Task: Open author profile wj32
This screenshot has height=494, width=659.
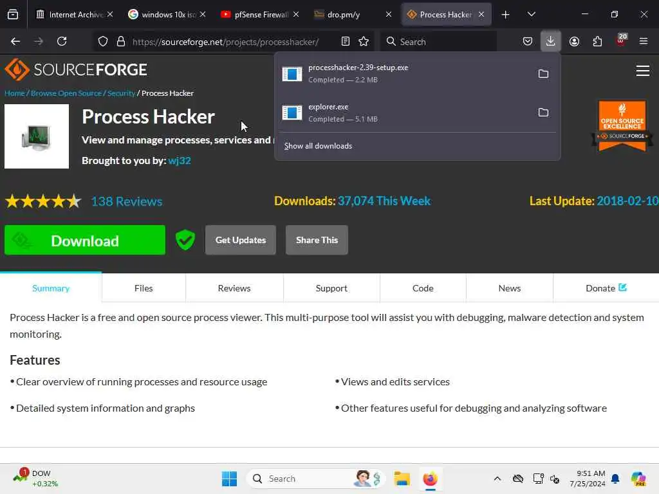Action: coord(180,160)
